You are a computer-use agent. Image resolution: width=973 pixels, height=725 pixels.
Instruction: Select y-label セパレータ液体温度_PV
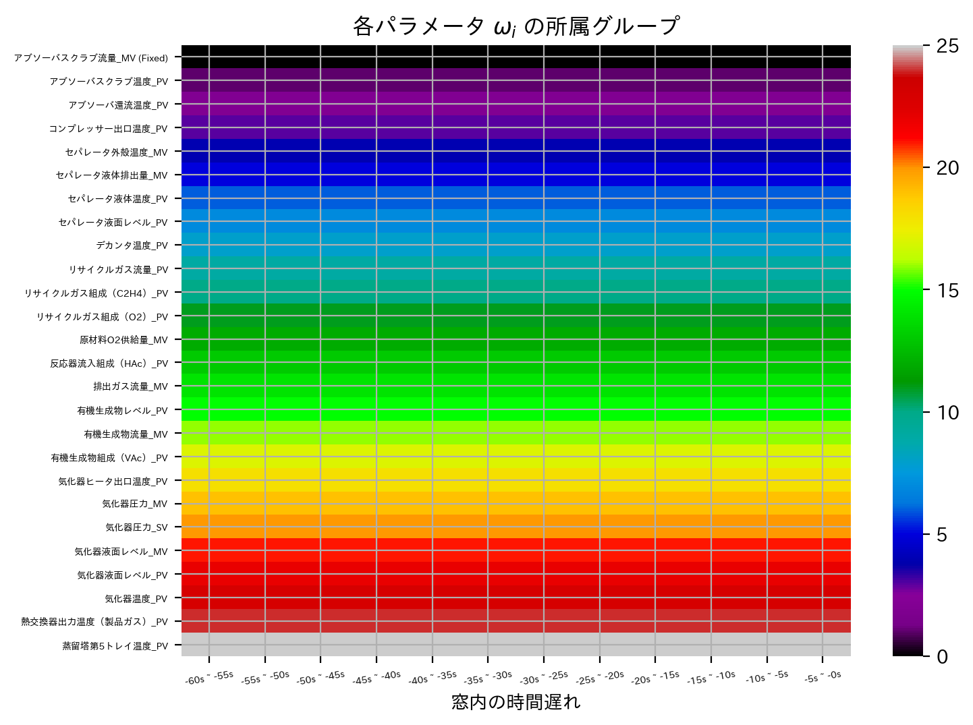117,199
